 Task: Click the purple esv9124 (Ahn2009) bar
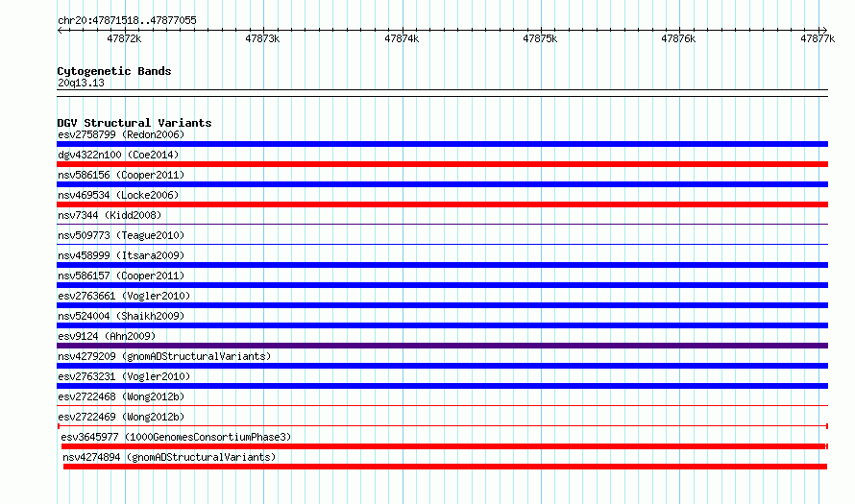pyautogui.click(x=442, y=346)
